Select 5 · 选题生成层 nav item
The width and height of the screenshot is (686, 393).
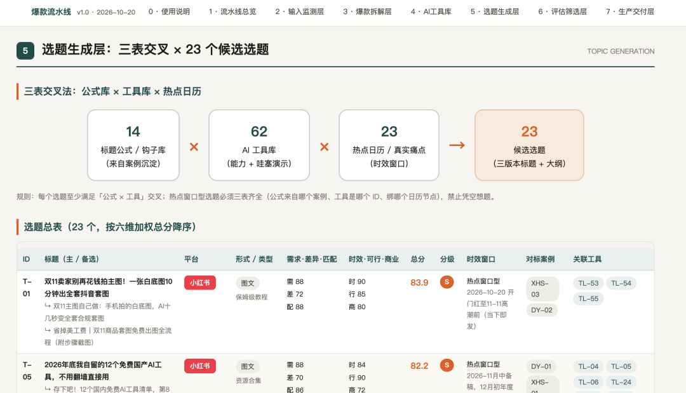point(495,12)
